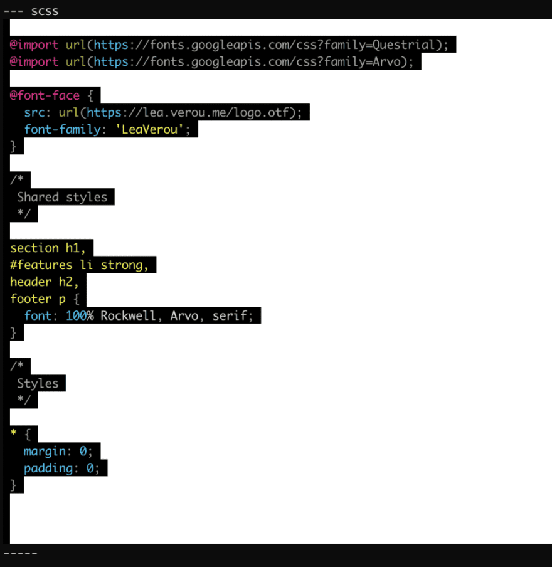Click the 'src' property name
Viewport: 552px width, 567px height.
coord(34,112)
